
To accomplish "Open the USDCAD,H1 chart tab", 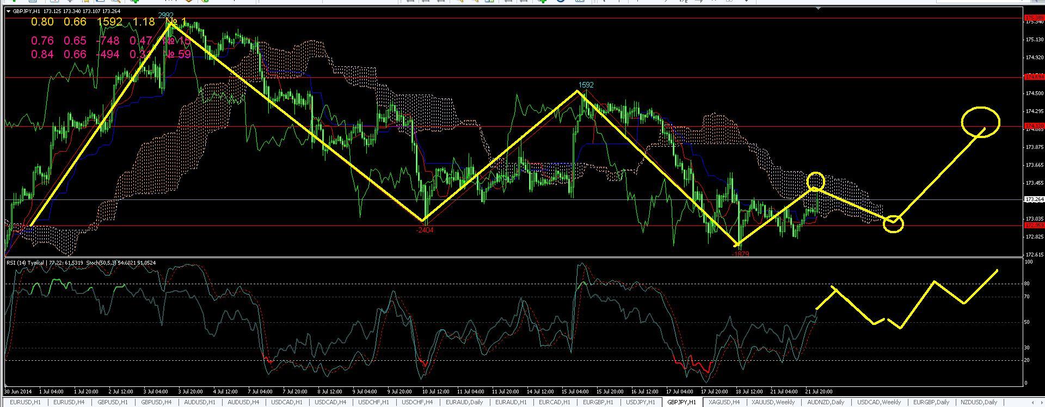I will tap(286, 402).
